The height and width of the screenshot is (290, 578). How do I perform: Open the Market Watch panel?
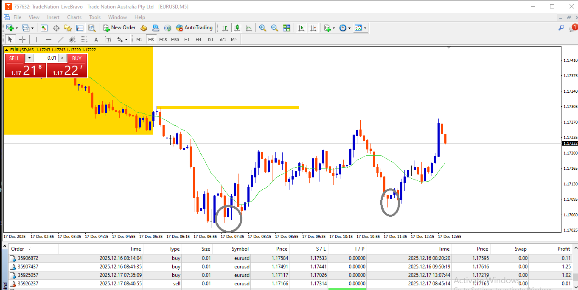coord(44,28)
